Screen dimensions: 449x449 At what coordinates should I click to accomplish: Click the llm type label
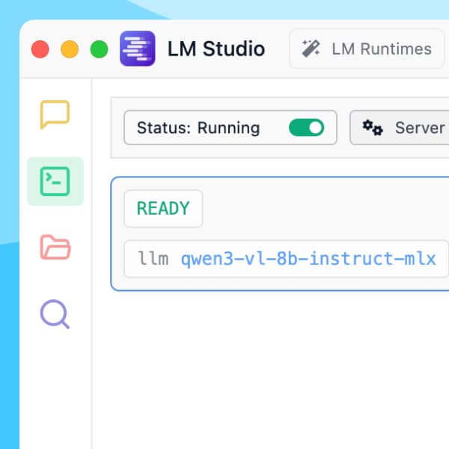tap(153, 259)
